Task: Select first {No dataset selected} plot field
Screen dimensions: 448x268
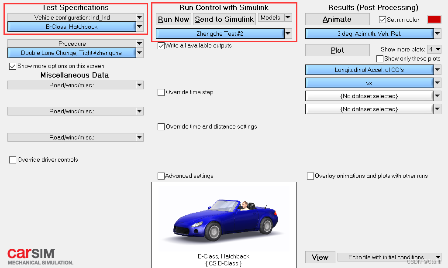Action: [369, 96]
